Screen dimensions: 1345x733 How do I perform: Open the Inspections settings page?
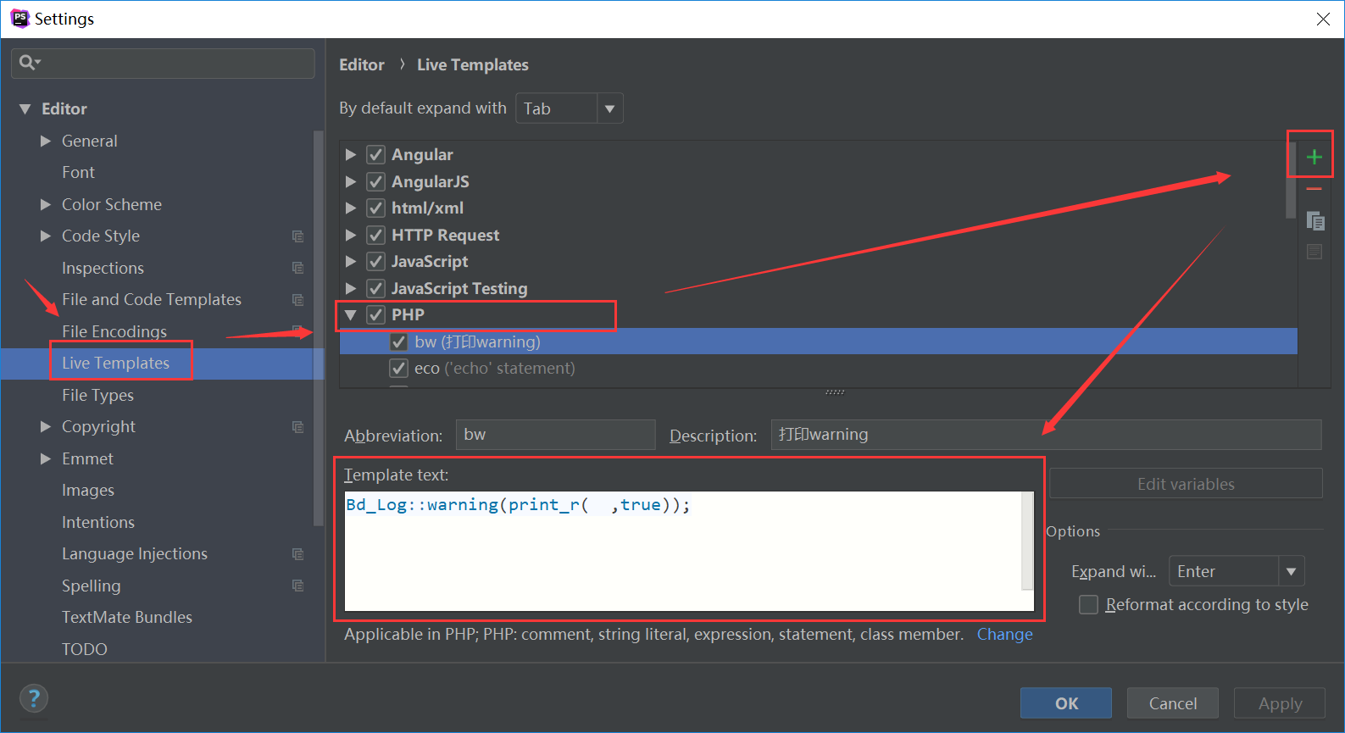tap(103, 268)
